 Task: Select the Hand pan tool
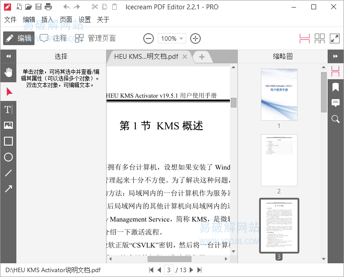pyautogui.click(x=8, y=73)
